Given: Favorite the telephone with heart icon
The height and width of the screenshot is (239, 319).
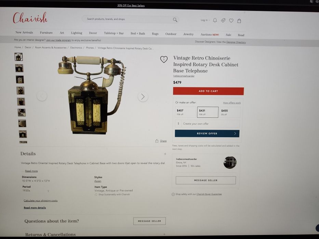Looking at the screenshot, I should pos(164,59).
